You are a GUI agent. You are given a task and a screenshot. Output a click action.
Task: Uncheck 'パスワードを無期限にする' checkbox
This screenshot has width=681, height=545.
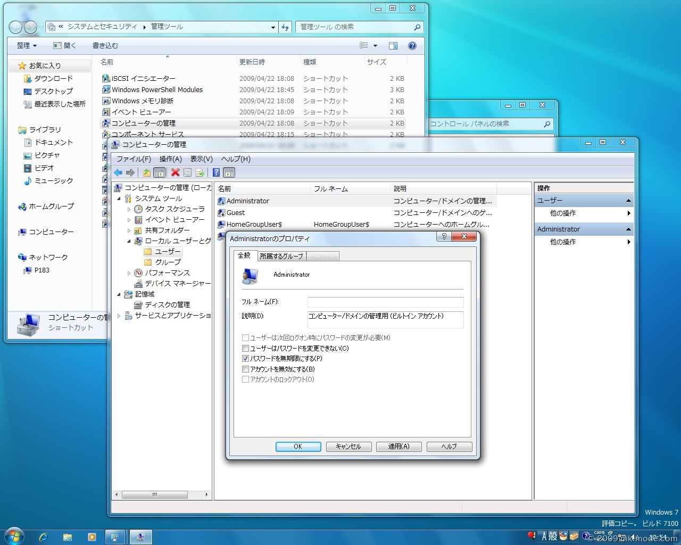[x=245, y=359]
